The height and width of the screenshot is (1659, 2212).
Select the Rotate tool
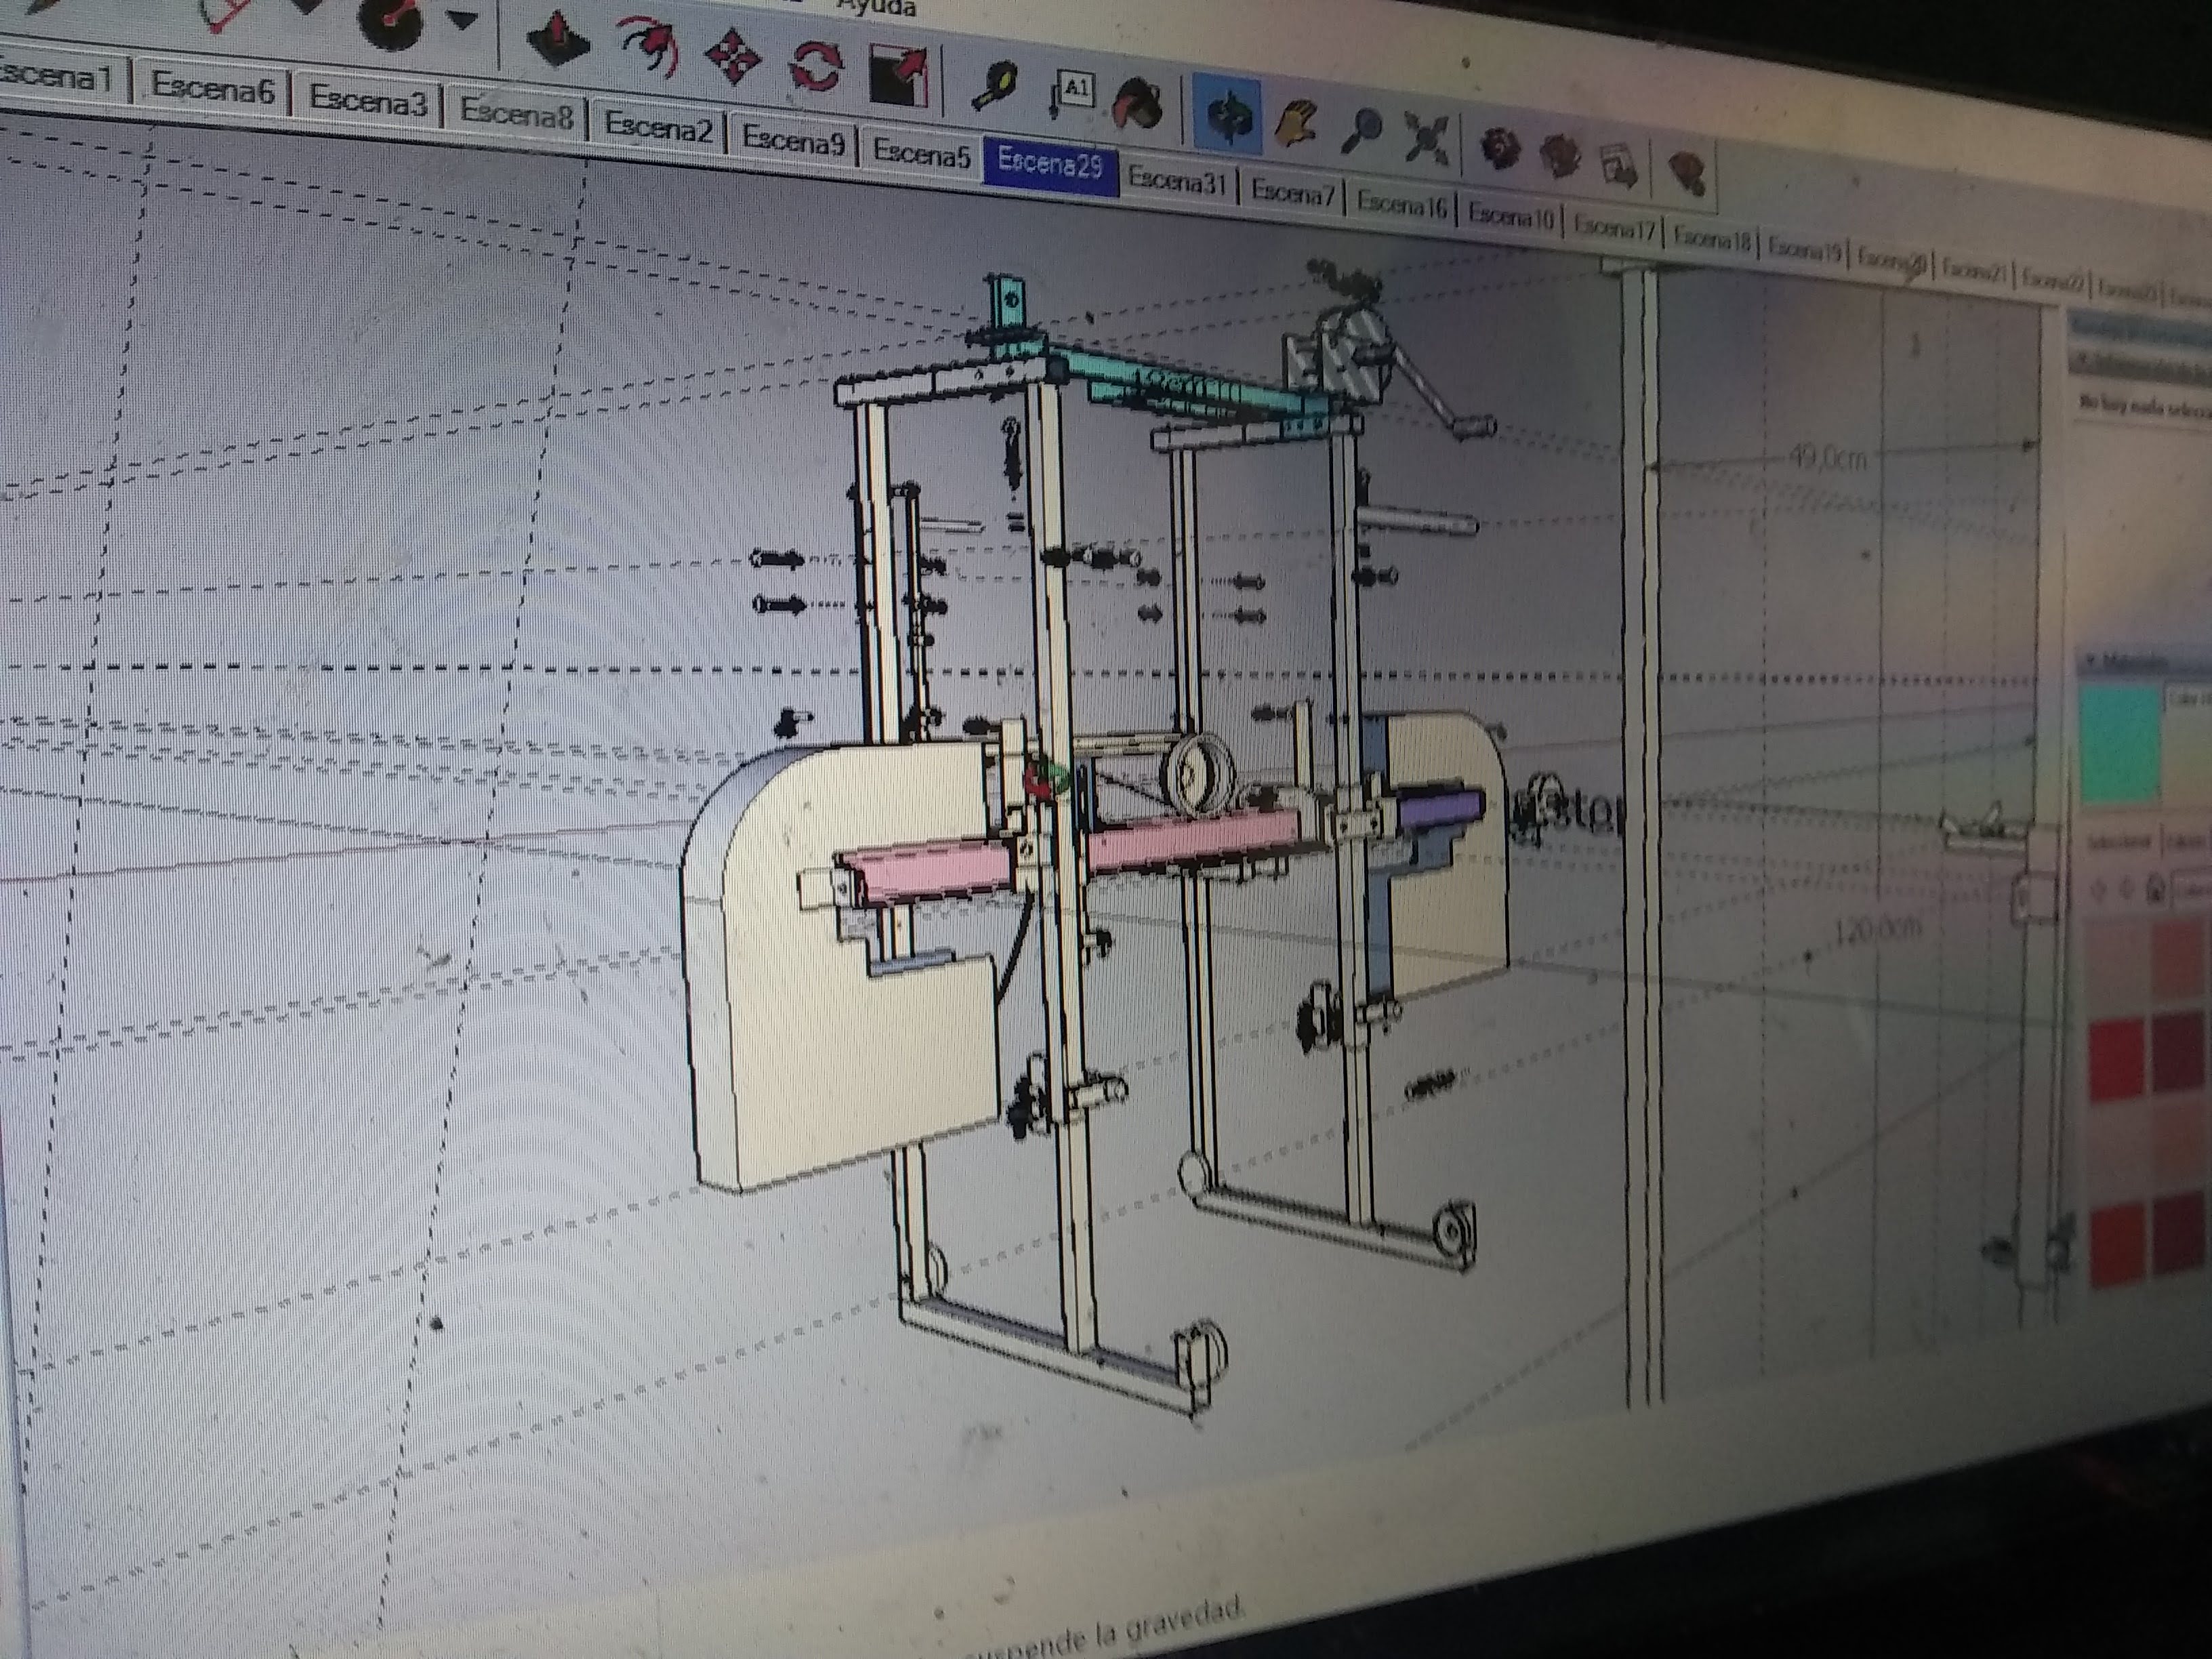(816, 67)
